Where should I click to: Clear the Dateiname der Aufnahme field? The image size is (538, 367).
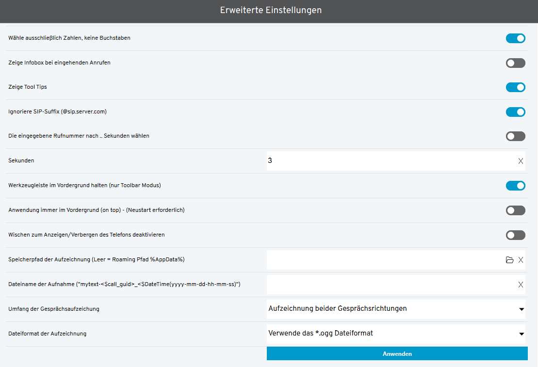click(521, 285)
